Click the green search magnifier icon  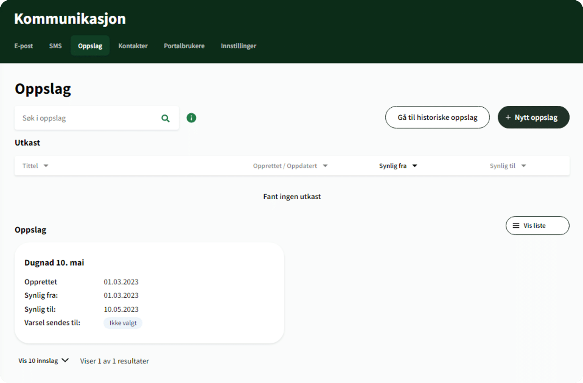pyautogui.click(x=165, y=118)
